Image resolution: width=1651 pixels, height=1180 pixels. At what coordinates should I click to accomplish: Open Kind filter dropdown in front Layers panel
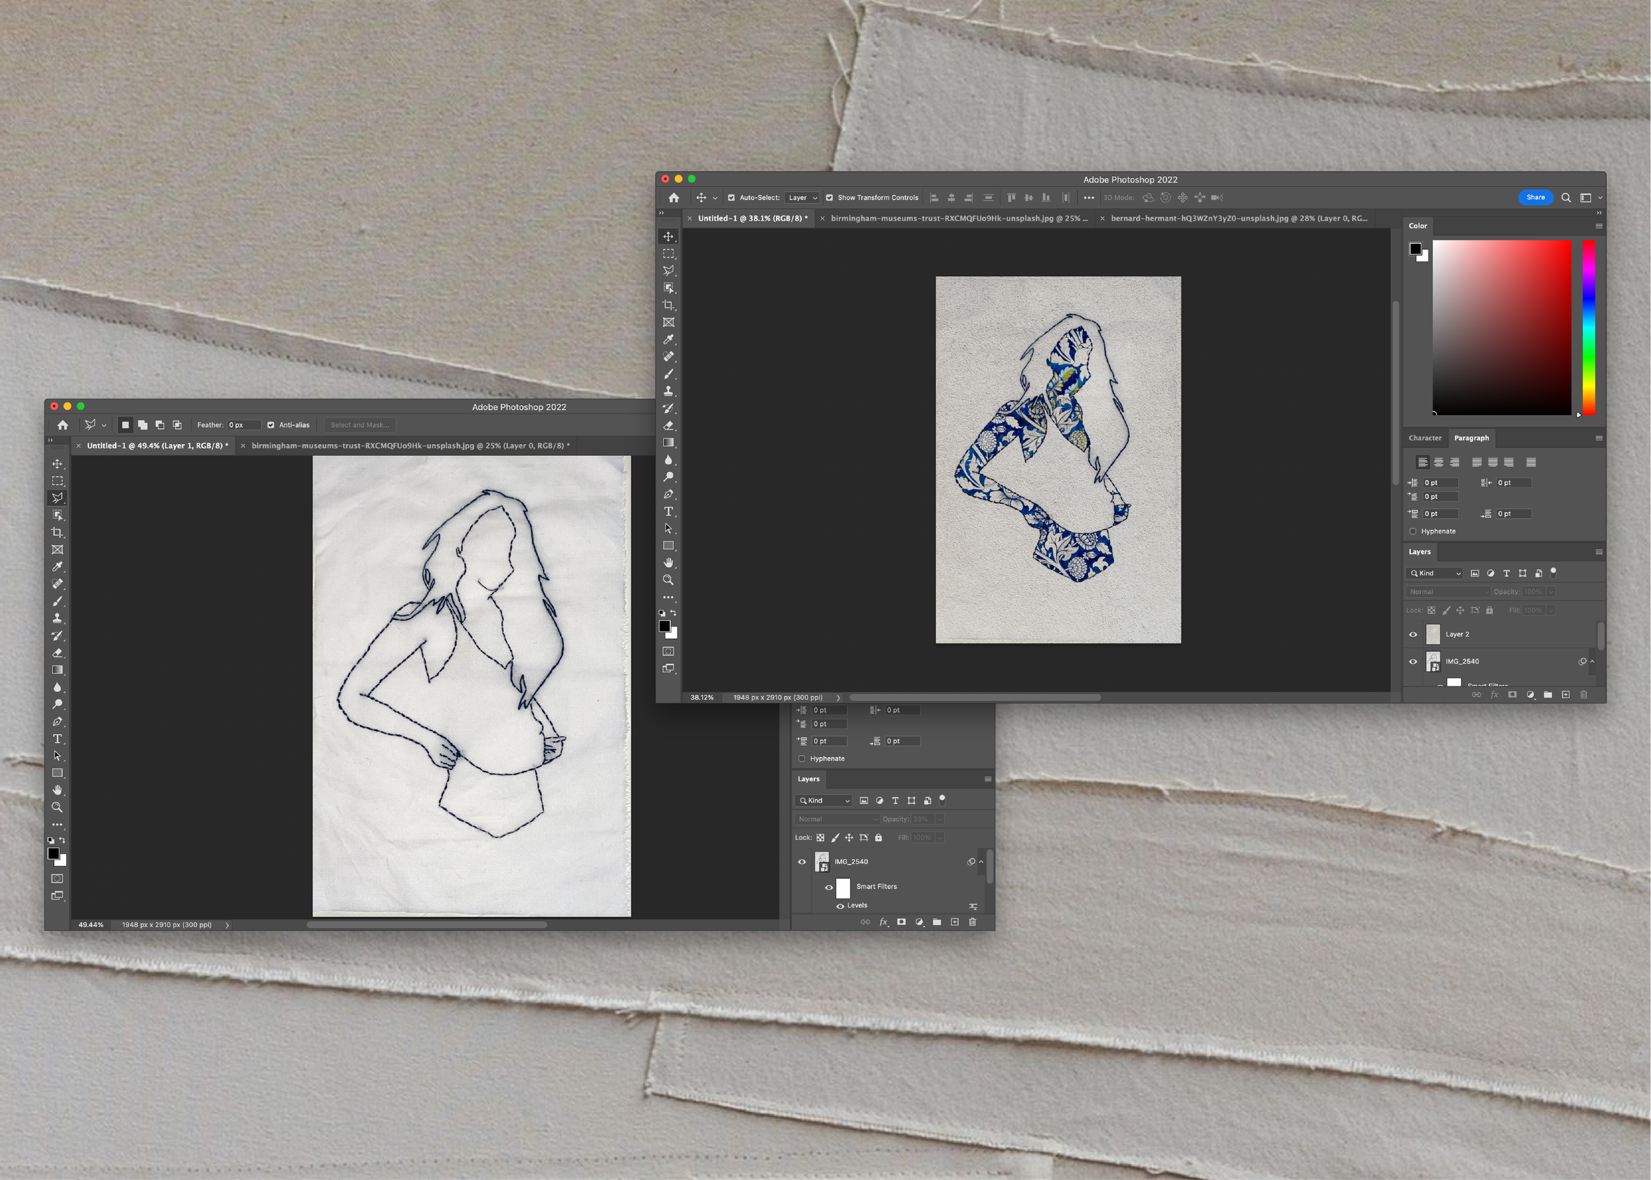click(1434, 573)
